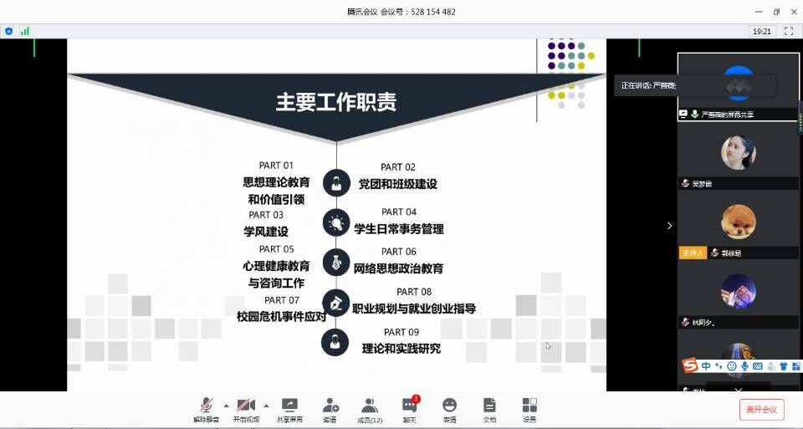Click the blue security shield icon
The image size is (803, 429).
click(x=9, y=31)
